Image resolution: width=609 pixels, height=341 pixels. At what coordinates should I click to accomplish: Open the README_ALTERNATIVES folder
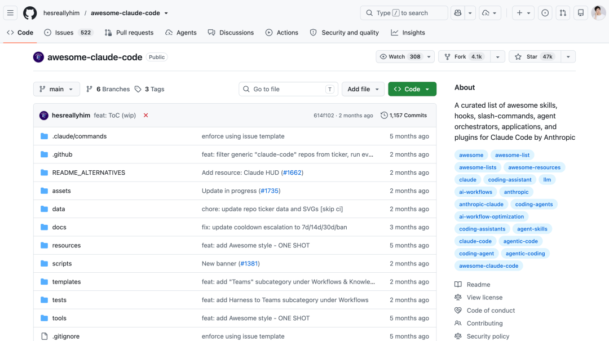[x=89, y=172]
